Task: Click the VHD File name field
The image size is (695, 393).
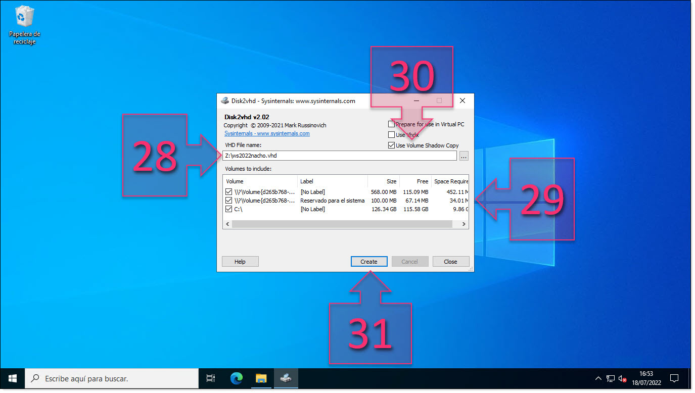Action: click(340, 156)
